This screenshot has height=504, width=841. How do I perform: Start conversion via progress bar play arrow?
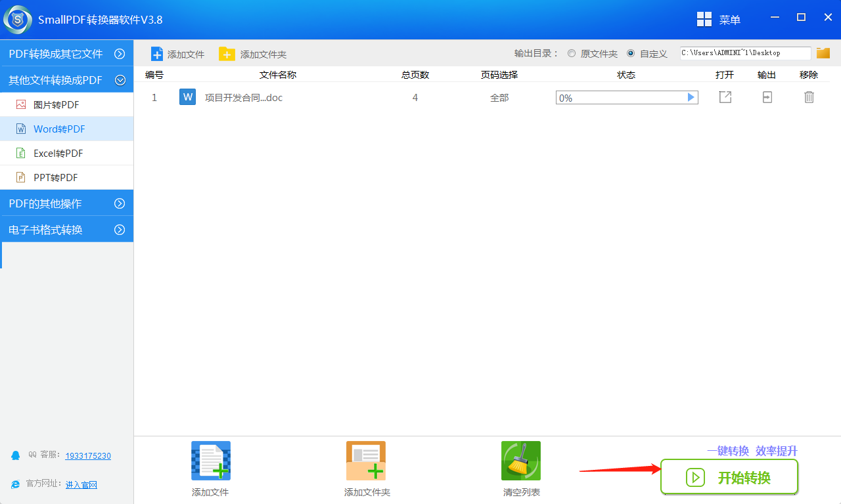691,97
